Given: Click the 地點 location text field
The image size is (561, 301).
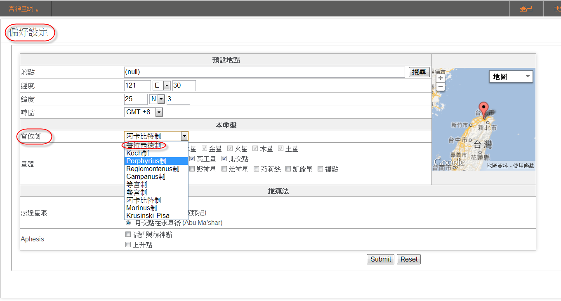Looking at the screenshot, I should [264, 72].
